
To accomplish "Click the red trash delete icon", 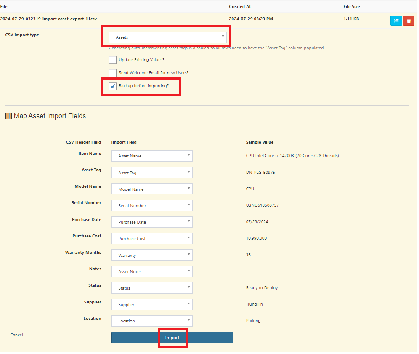I will click(x=408, y=21).
